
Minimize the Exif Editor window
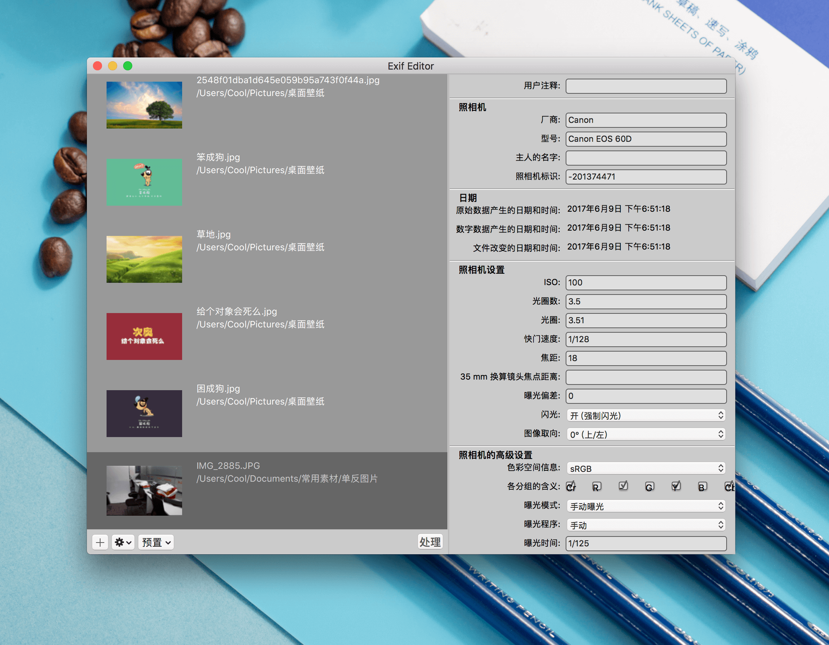(x=113, y=66)
